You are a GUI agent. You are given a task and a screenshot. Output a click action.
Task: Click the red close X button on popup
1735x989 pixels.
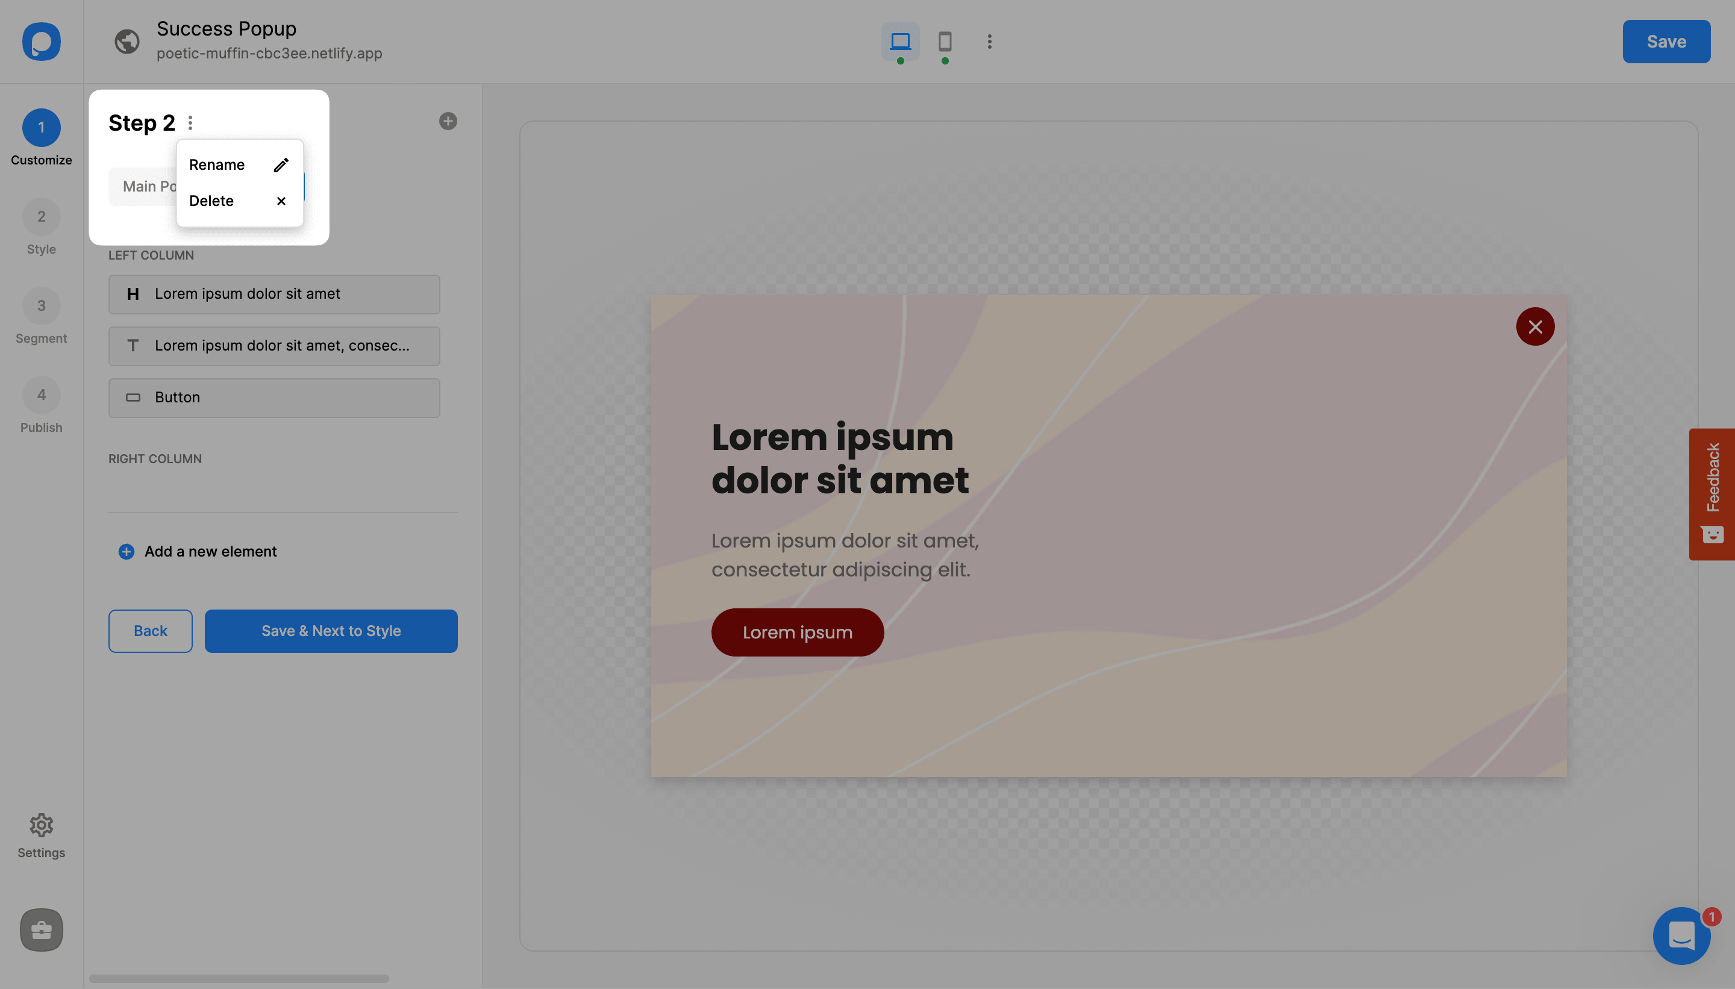pyautogui.click(x=1536, y=325)
